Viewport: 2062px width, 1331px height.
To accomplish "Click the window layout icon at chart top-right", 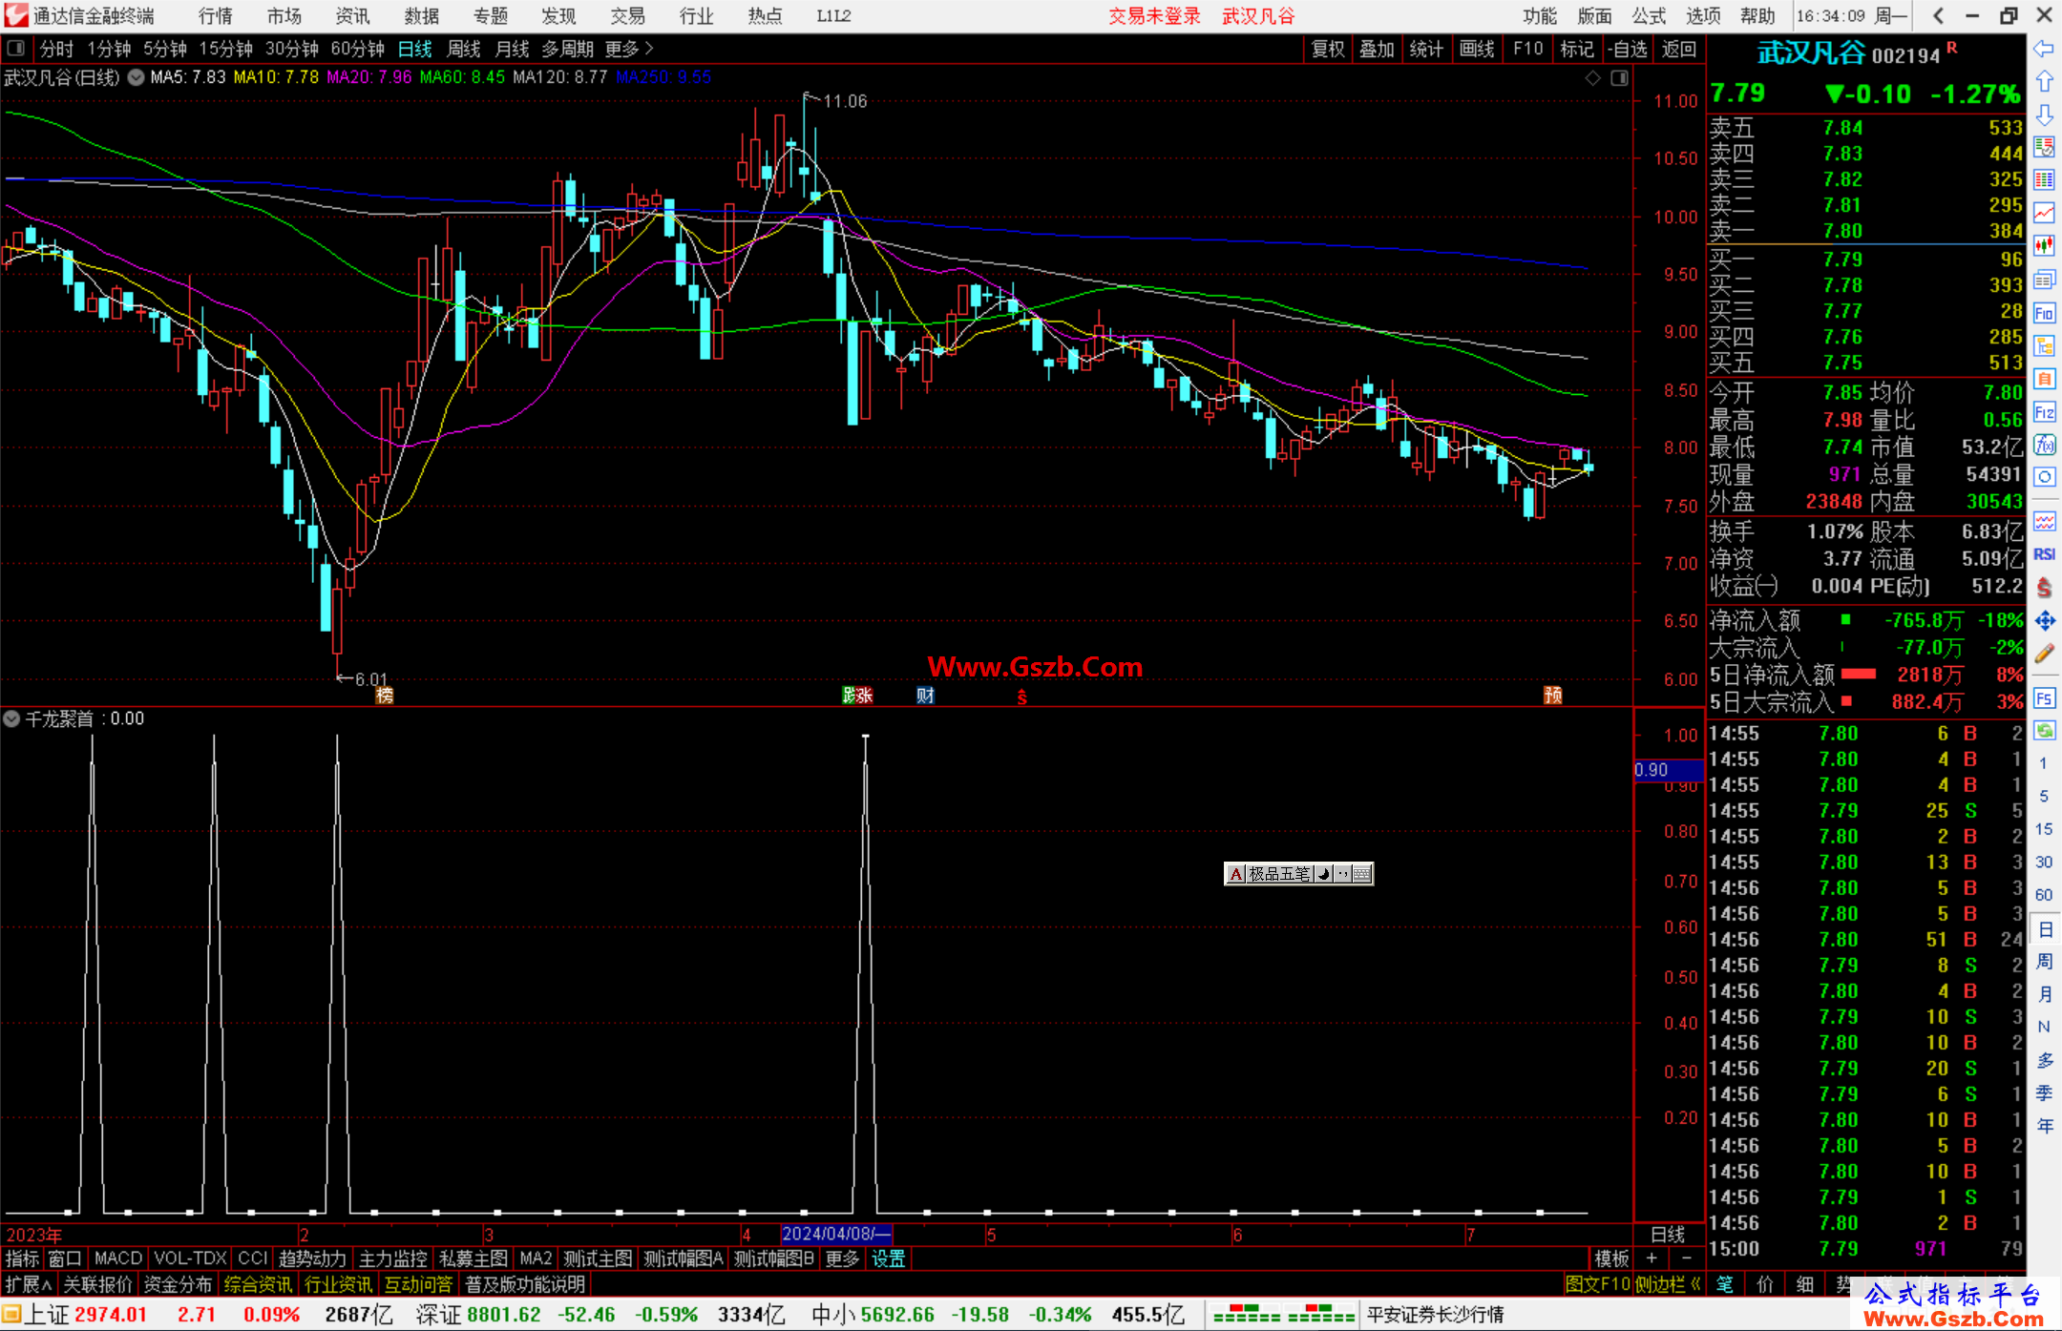I will click(x=1619, y=78).
